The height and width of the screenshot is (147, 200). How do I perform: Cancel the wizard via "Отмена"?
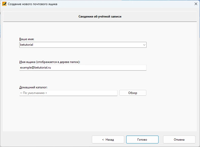pos(179,139)
